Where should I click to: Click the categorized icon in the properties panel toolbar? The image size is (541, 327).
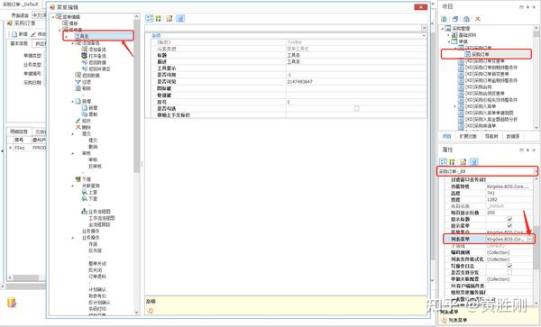tap(444, 161)
